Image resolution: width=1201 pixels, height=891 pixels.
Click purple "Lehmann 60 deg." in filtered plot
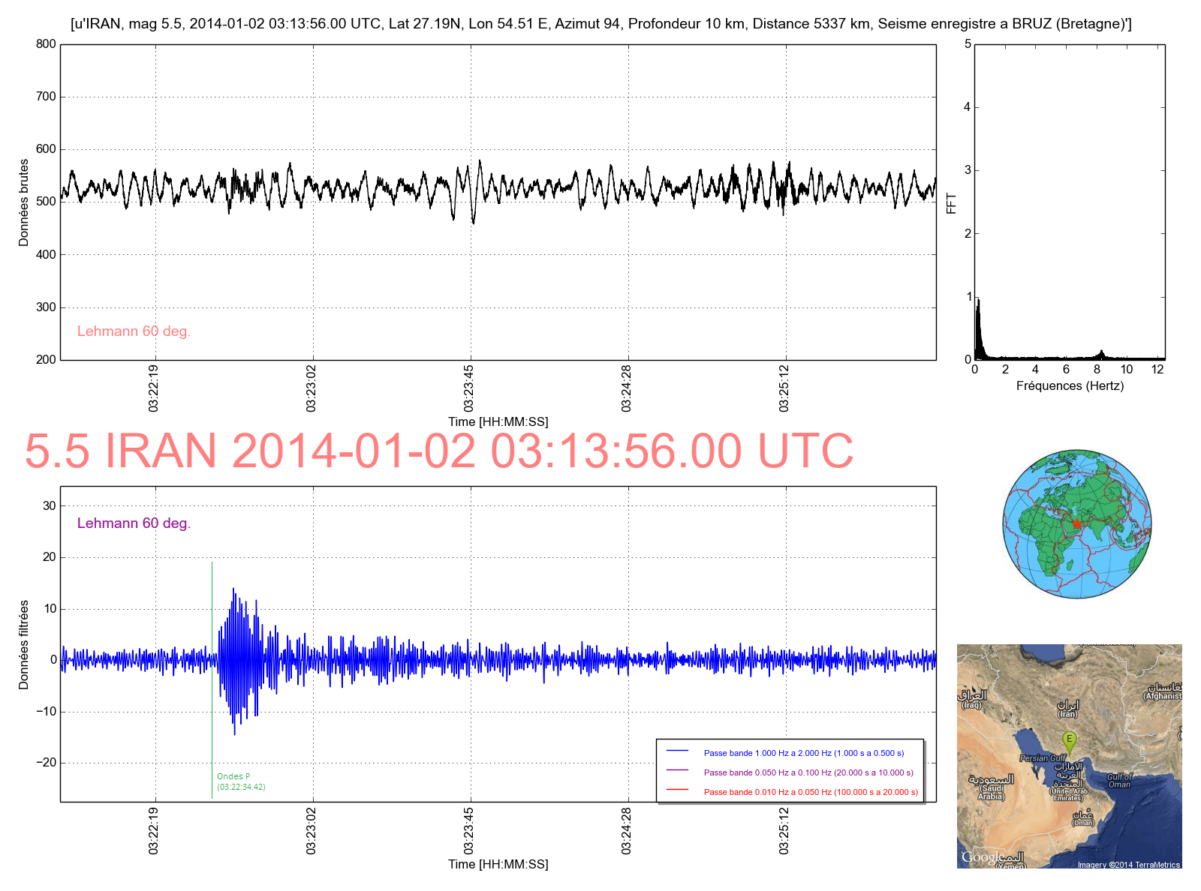click(134, 523)
